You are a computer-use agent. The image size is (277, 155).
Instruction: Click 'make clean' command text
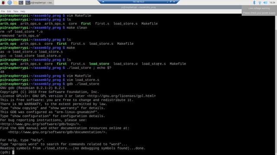pyautogui.click(x=77, y=28)
